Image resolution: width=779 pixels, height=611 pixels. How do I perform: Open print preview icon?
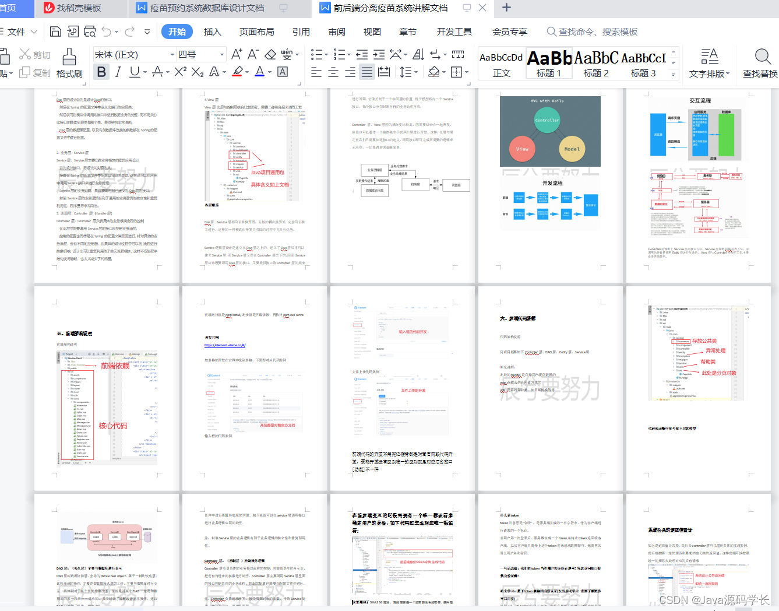coord(90,31)
